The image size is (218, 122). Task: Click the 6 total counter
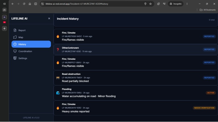pyautogui.click(x=212, y=20)
